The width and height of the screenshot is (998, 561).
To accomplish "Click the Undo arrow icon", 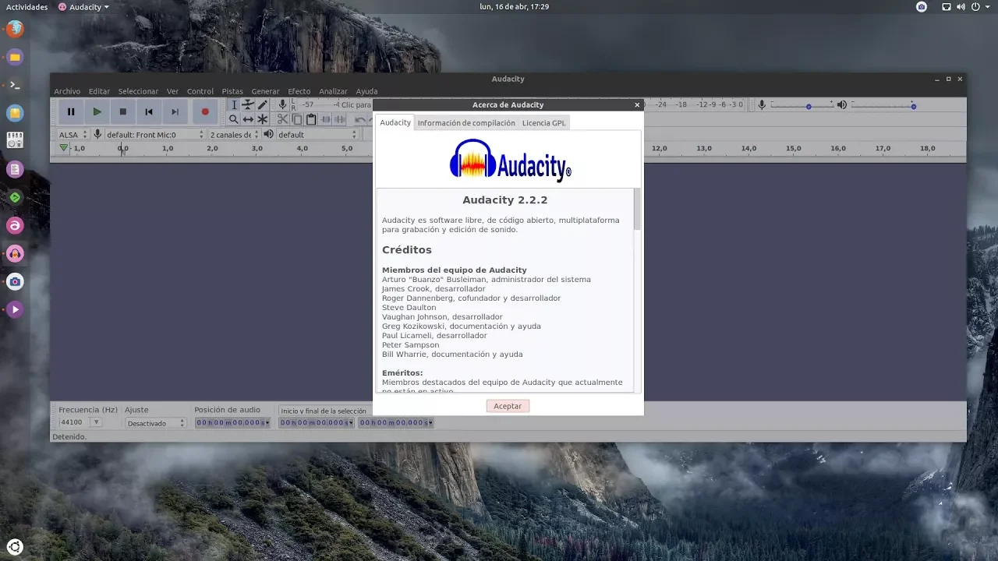I will click(x=359, y=119).
